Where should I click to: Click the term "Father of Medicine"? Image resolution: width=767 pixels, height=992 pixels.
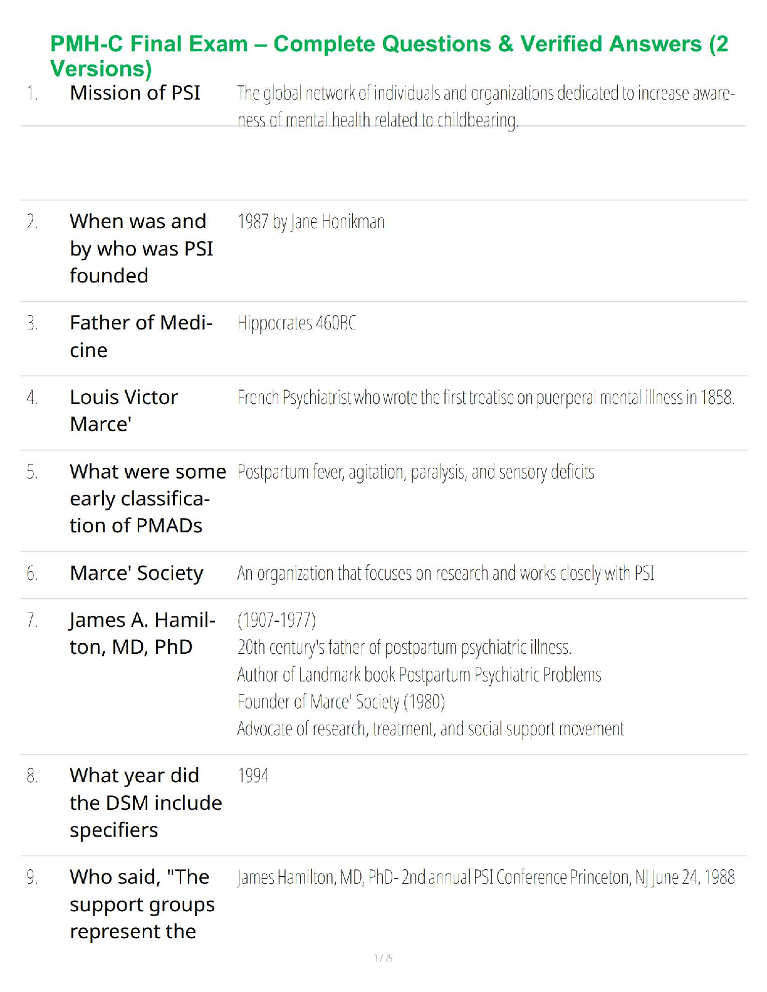pos(140,336)
